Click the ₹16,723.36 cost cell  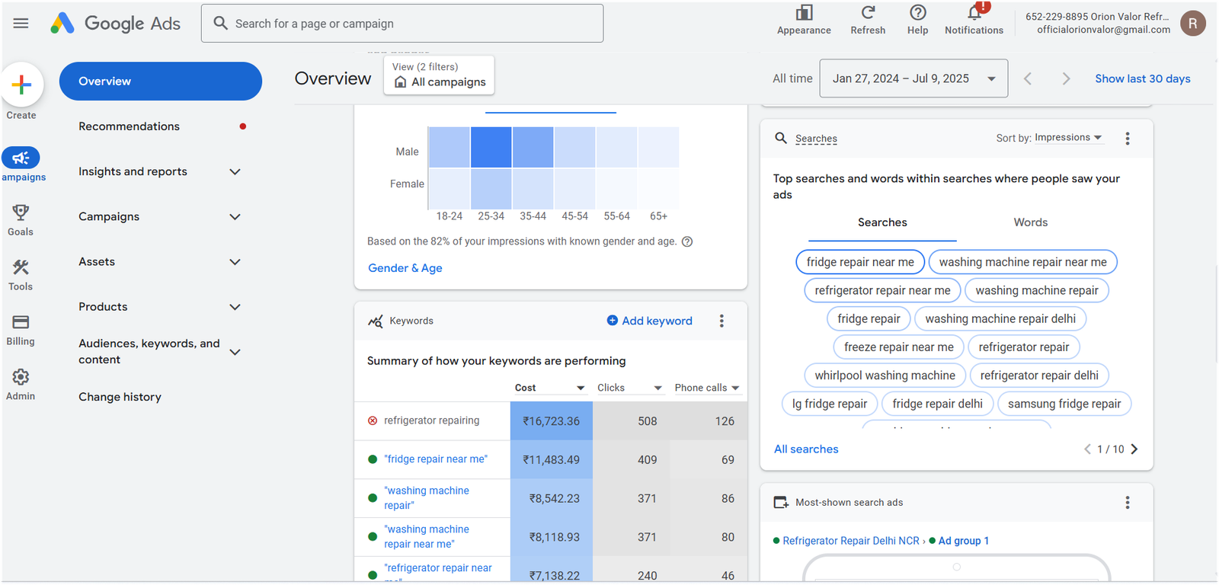tap(552, 421)
